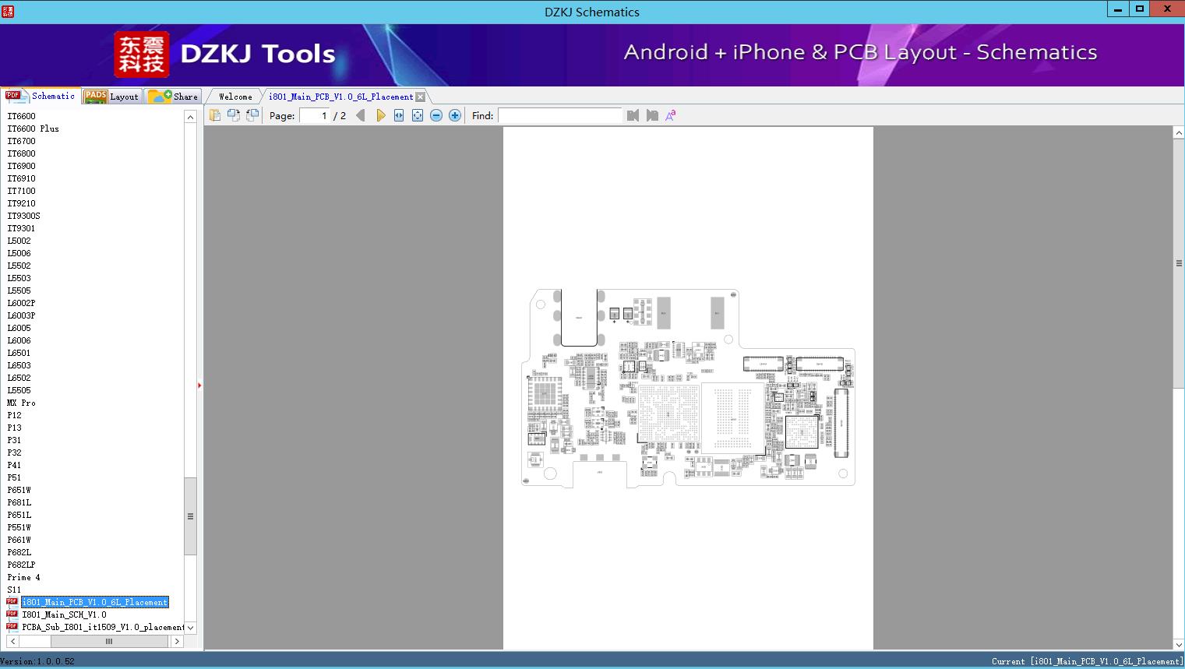
Task: Collapse the sidebar using the red arrow
Action: (199, 386)
